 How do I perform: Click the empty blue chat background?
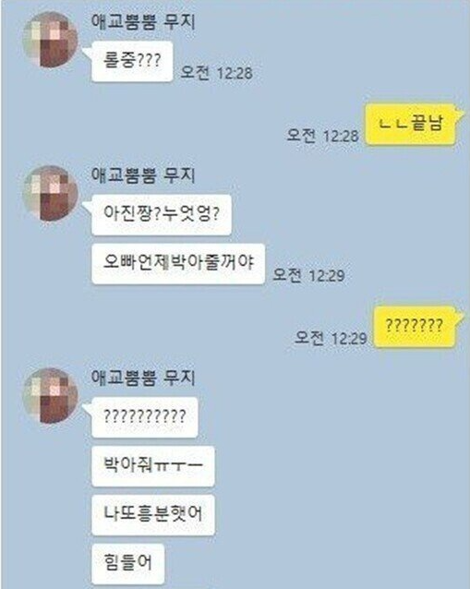pyautogui.click(x=338, y=470)
